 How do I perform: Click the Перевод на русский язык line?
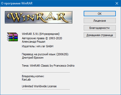[x=45, y=54]
